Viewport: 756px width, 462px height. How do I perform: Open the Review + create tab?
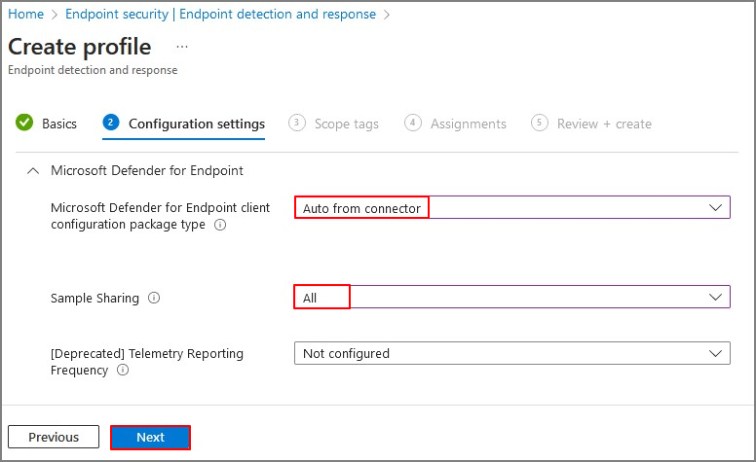click(604, 124)
